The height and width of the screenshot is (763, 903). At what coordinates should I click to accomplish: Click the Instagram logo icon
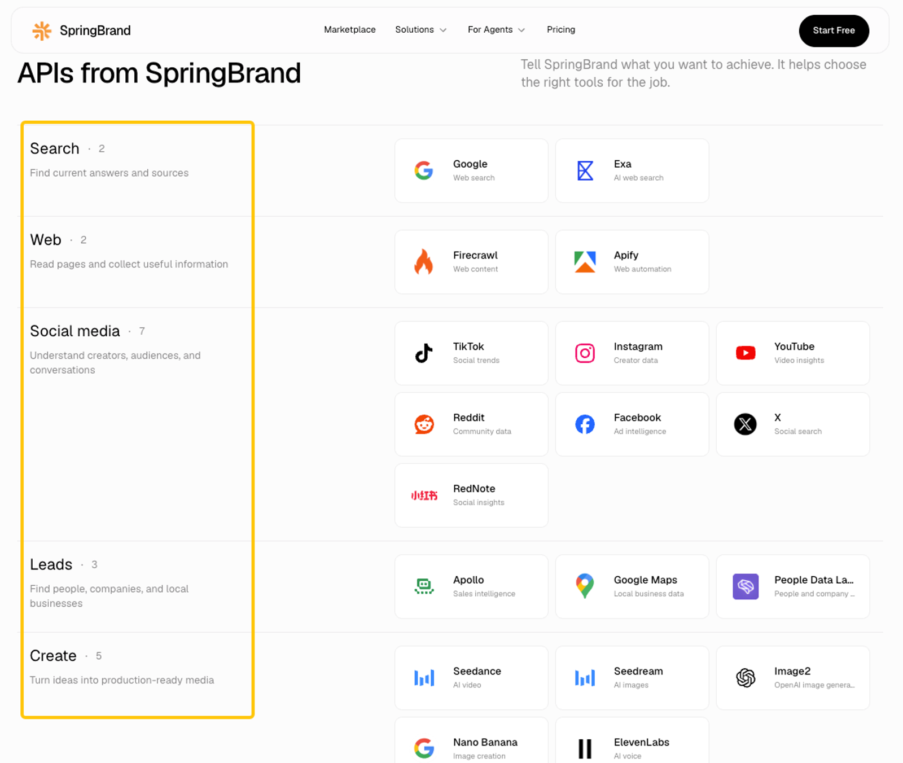click(585, 353)
